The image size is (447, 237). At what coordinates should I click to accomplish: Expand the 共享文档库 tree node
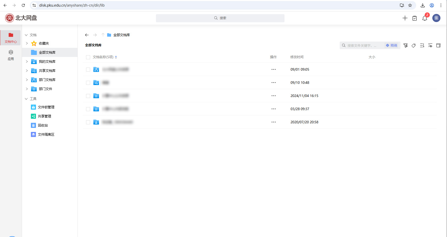tap(27, 71)
